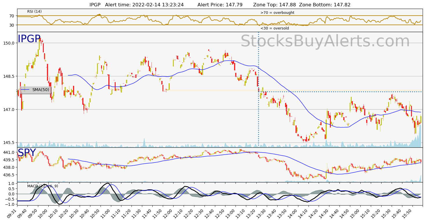
Task: Click the 12:30 time axis label
Action: click(199, 213)
